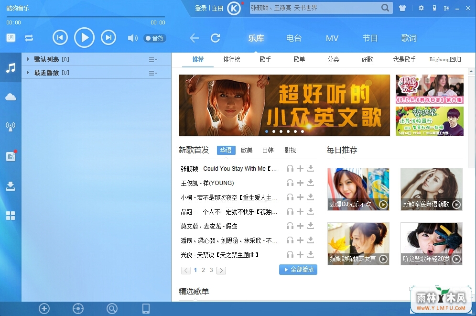Expand the 默认列表 playlist
This screenshot has width=476, height=316.
tap(28, 59)
